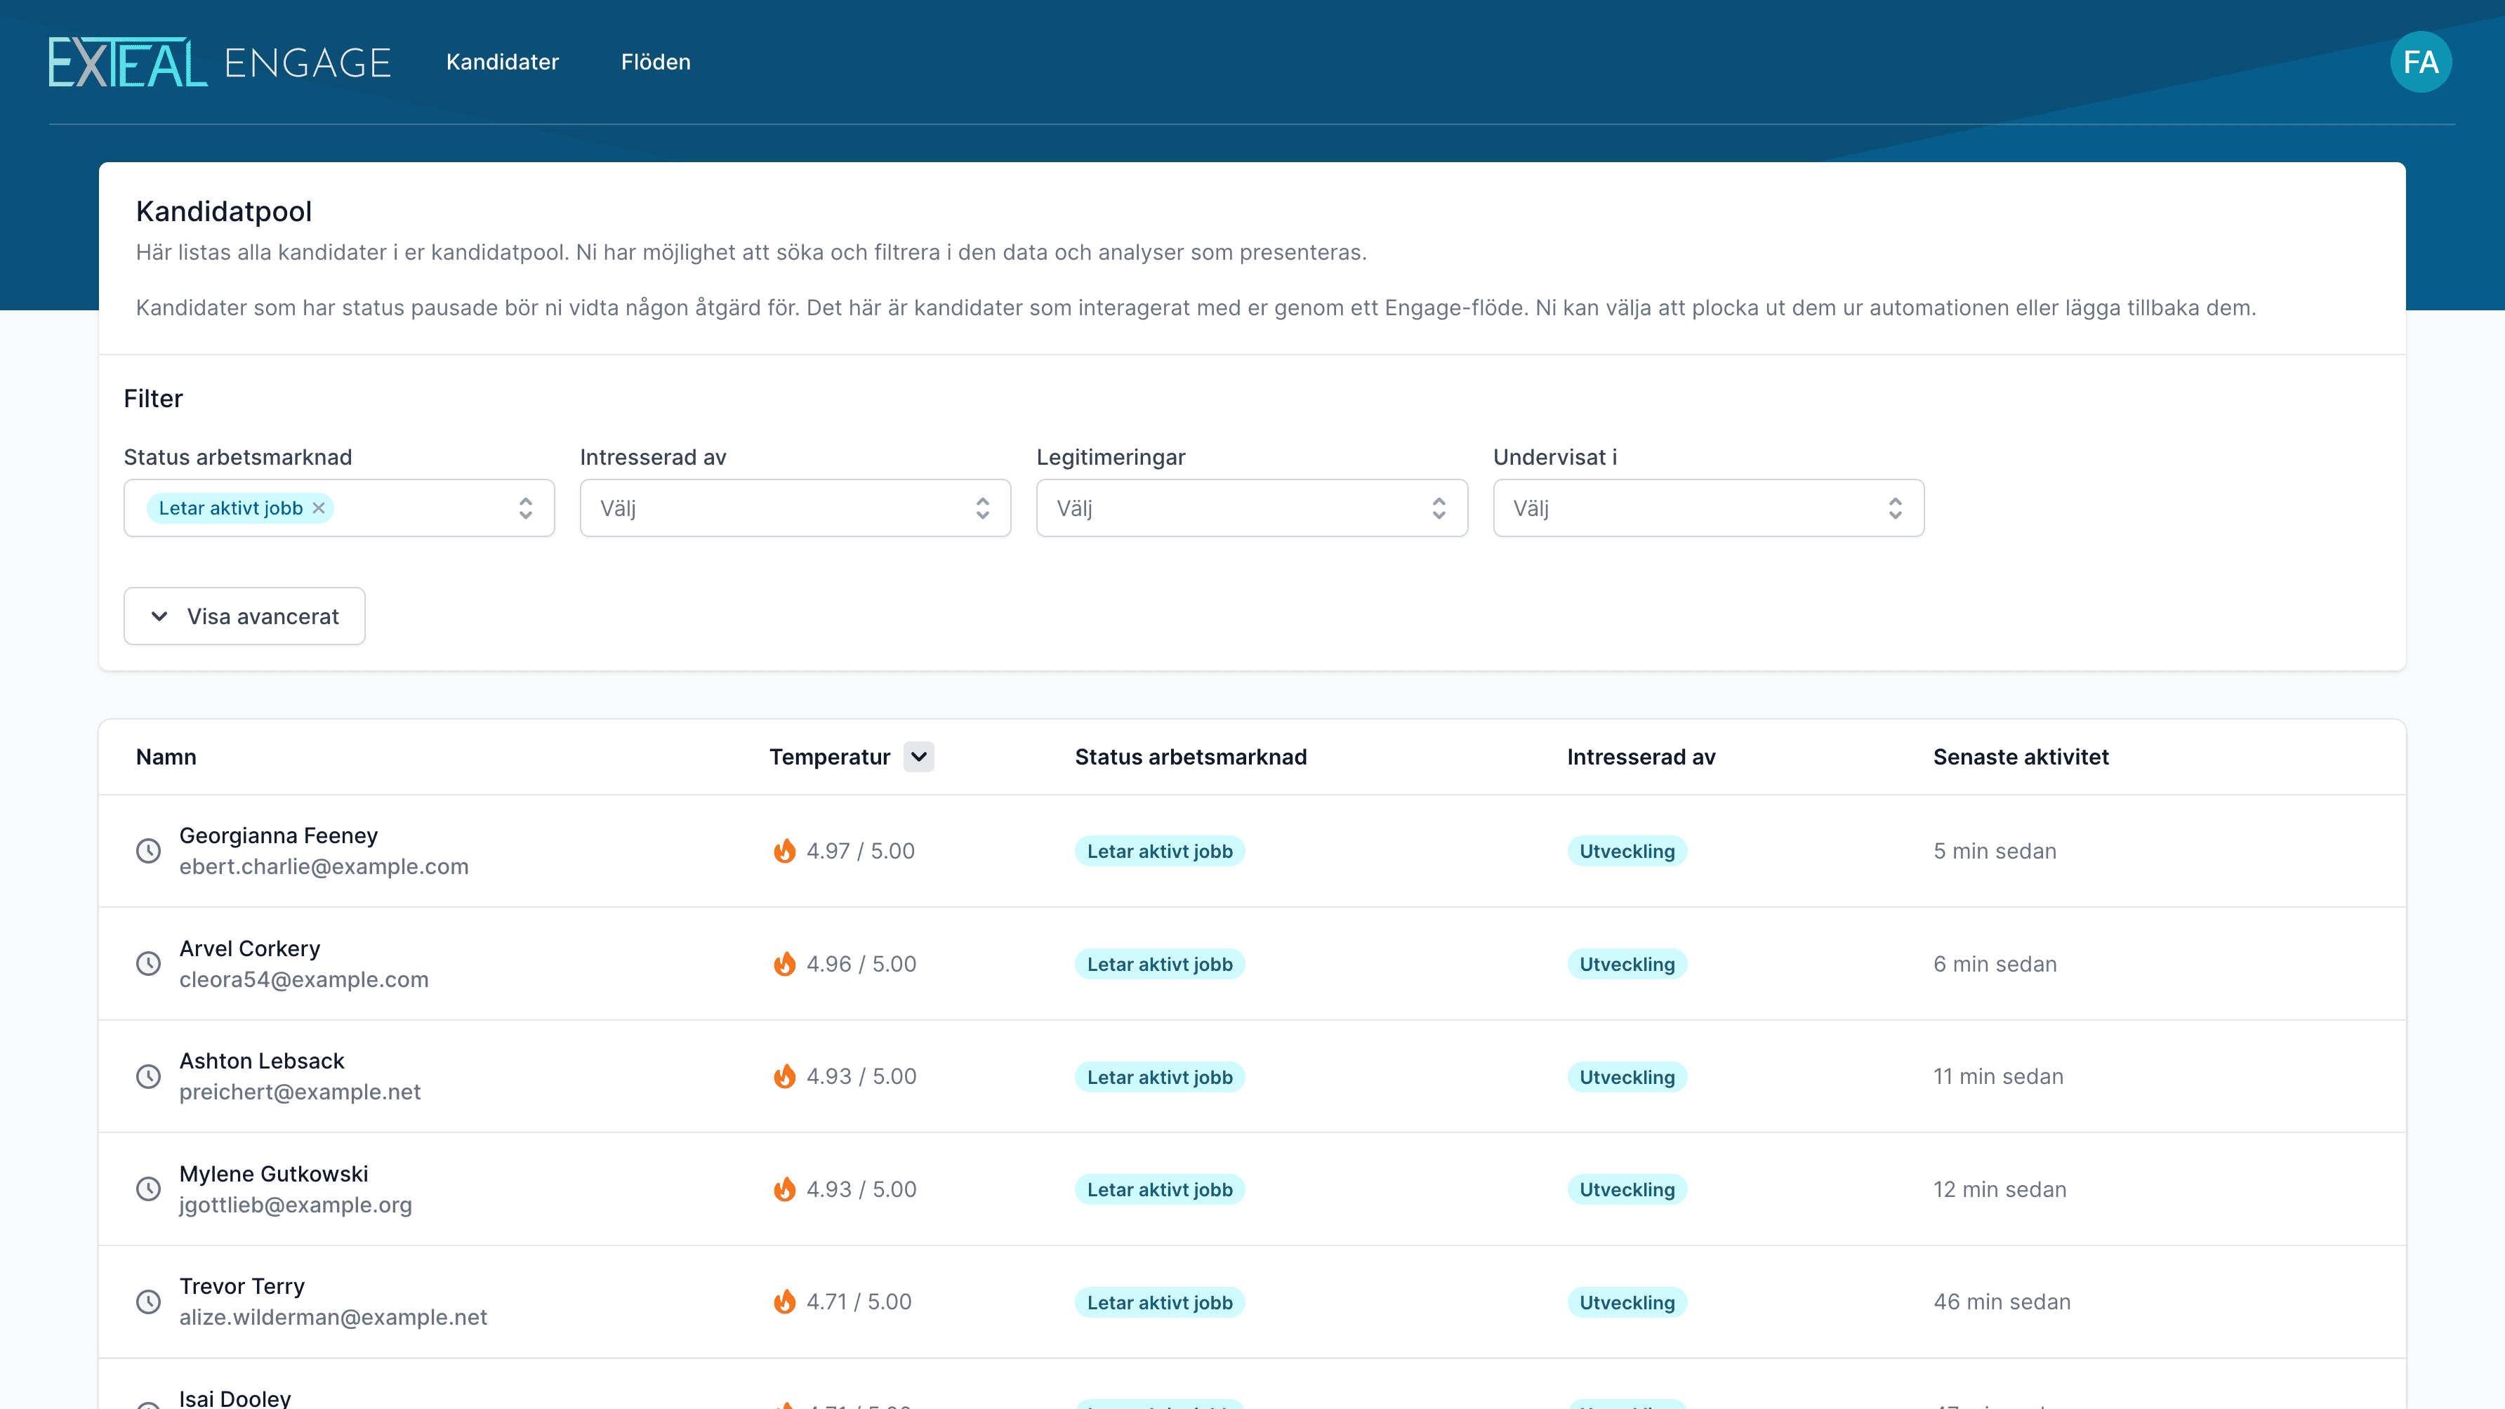The height and width of the screenshot is (1409, 2505).
Task: Remove the 'Letar aktivt jobb' filter chip
Action: 318,508
